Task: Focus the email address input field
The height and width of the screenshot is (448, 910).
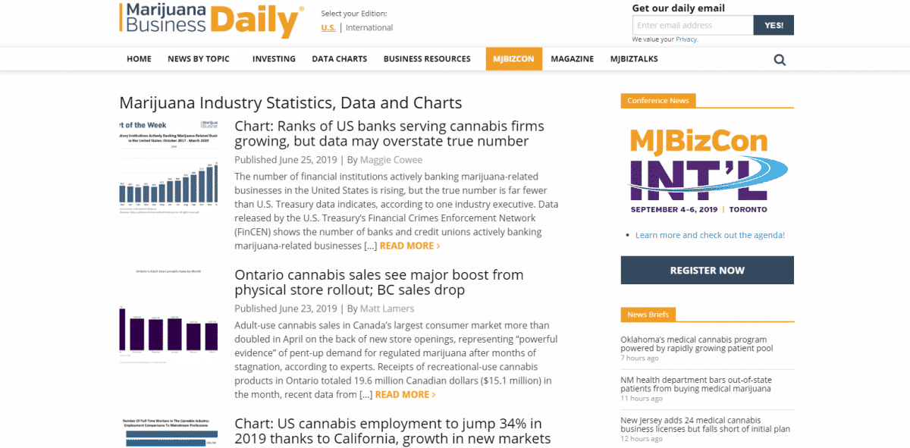Action: (x=692, y=25)
